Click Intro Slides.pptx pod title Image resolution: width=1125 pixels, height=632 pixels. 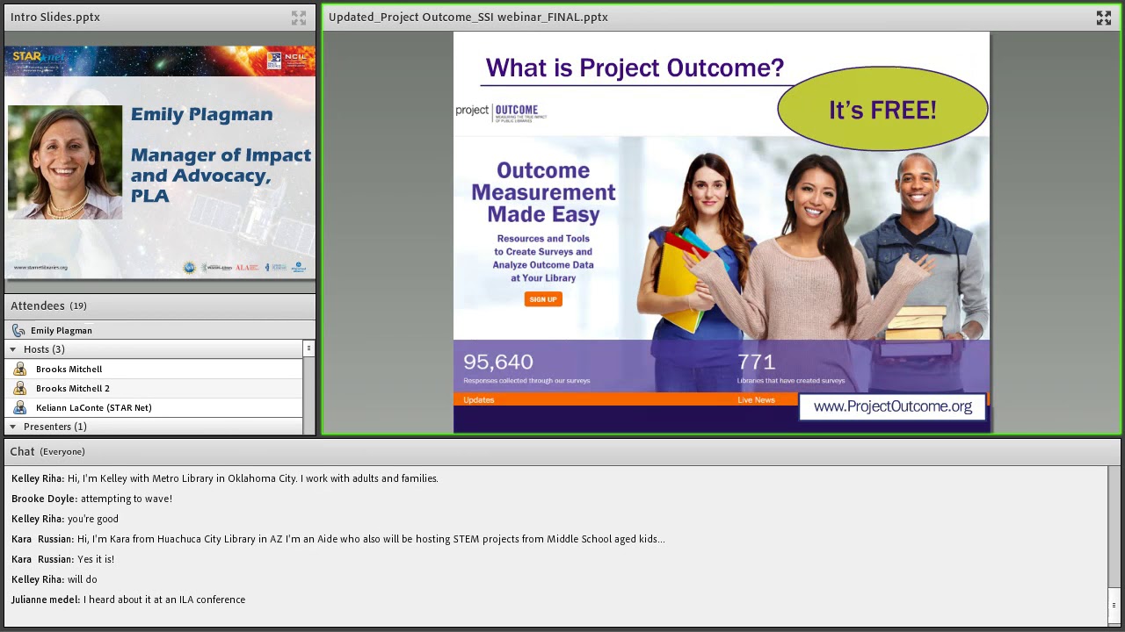(55, 17)
